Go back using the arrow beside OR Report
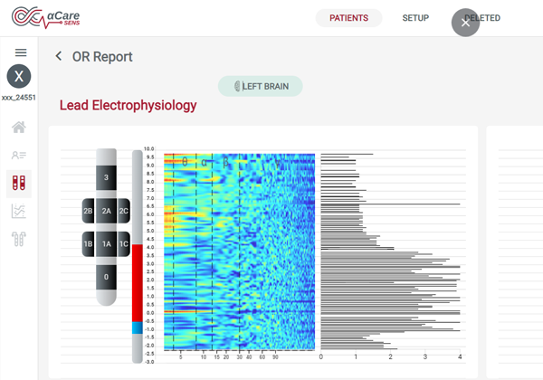This screenshot has width=543, height=380. (x=59, y=56)
